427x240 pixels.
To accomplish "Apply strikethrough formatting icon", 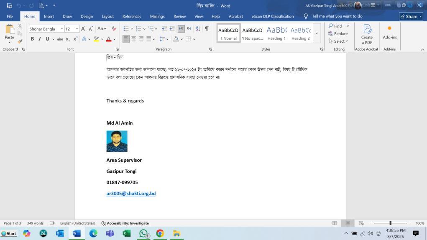I will 60,39.
